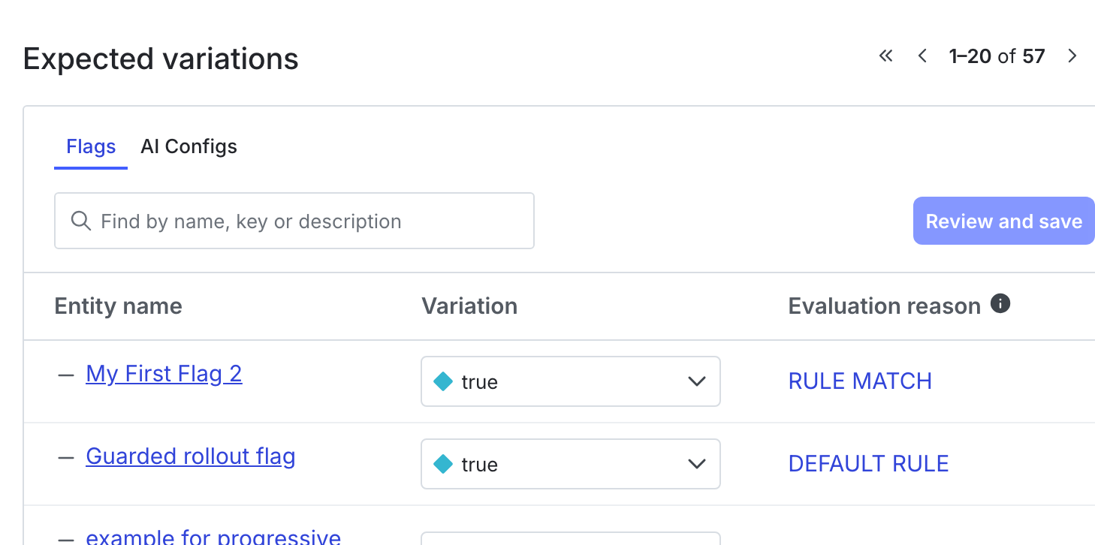
Task: Toggle the checkbox beside Guarded rollout flag
Action: 66,456
